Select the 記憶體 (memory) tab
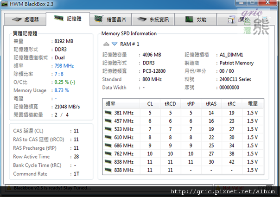 [x=68, y=19]
